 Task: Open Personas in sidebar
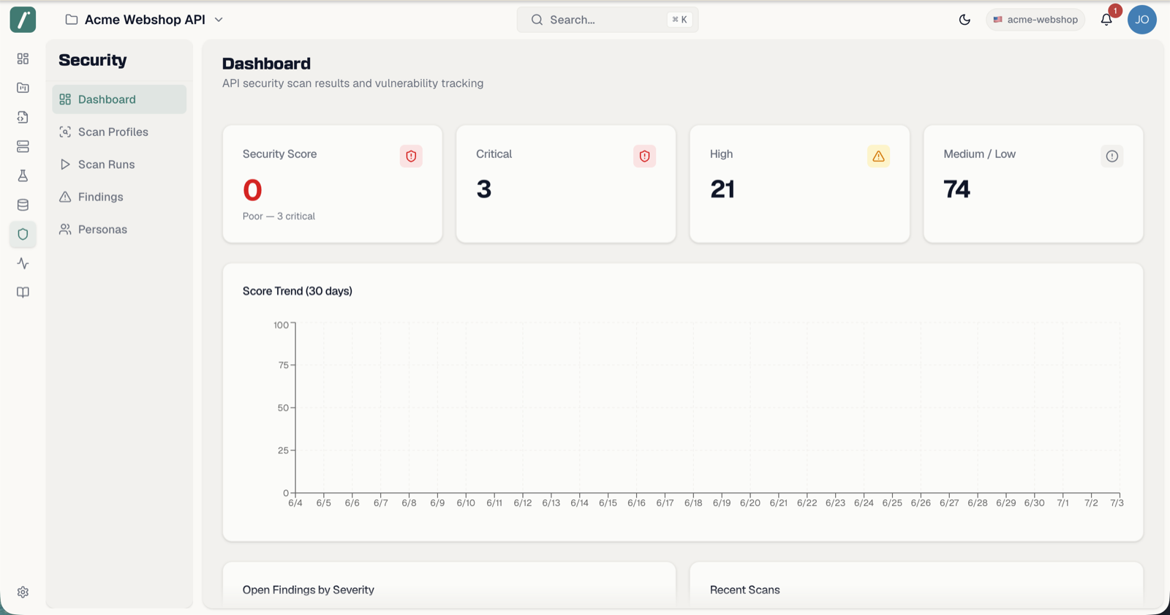pos(119,230)
